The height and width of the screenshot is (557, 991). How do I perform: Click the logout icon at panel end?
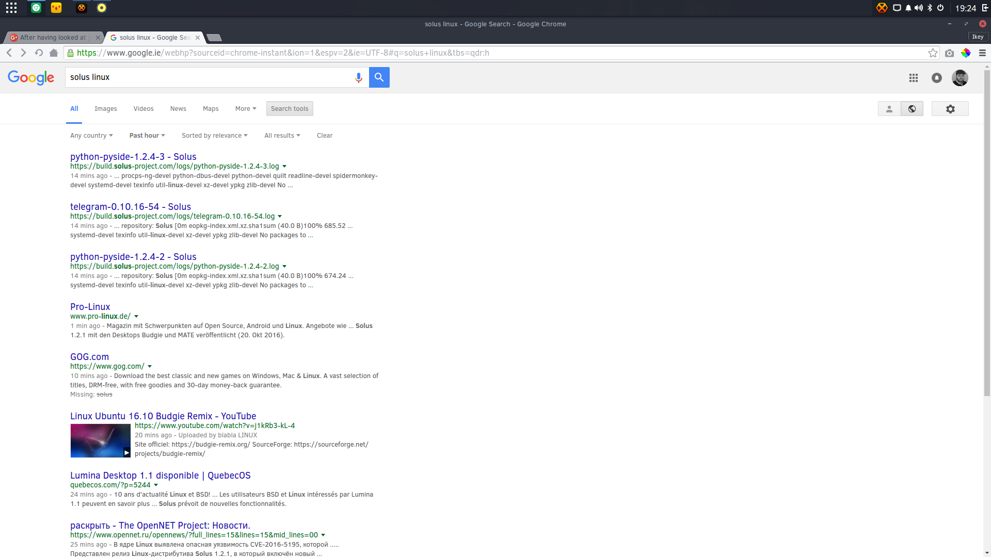(985, 8)
